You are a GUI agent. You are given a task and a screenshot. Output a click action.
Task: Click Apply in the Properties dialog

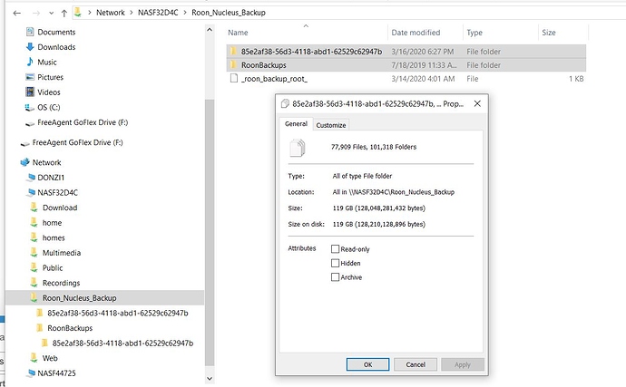463,364
